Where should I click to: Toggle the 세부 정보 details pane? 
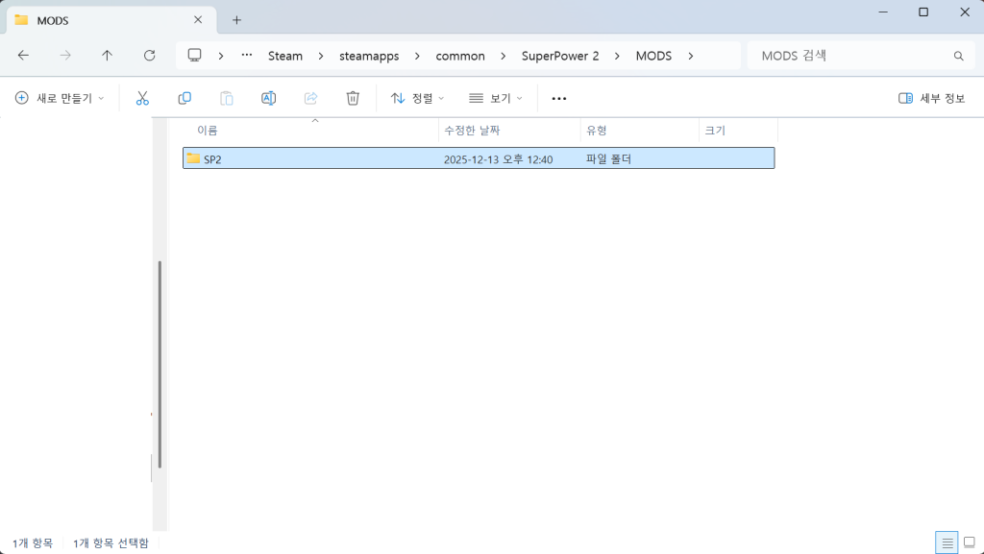pos(931,98)
